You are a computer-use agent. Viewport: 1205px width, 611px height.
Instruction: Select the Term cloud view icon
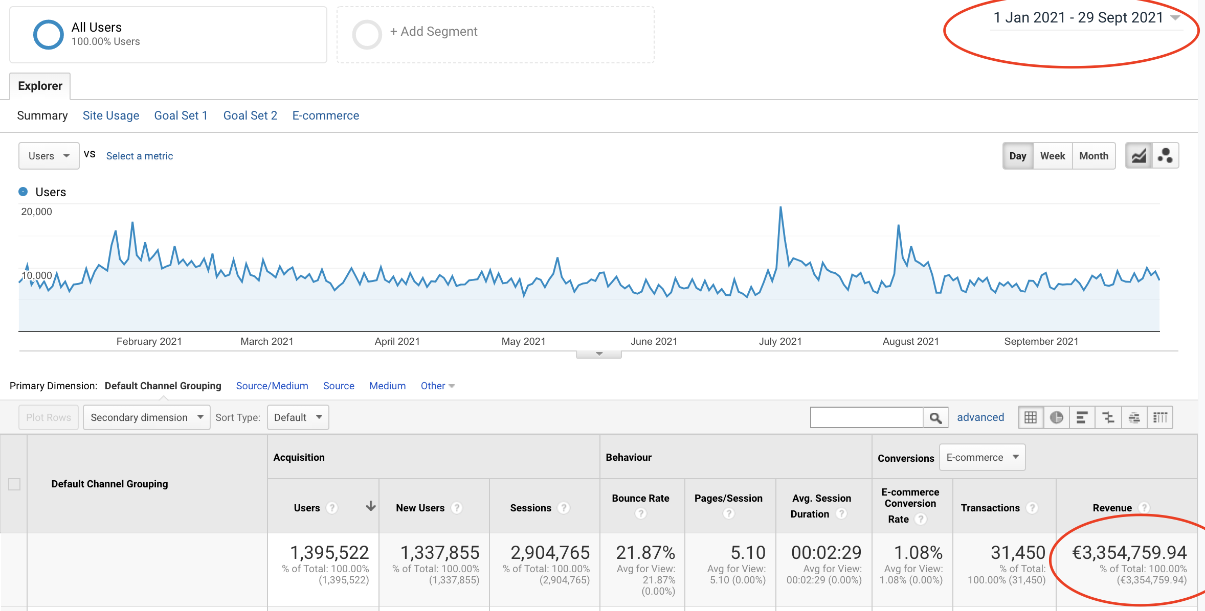[1134, 417]
